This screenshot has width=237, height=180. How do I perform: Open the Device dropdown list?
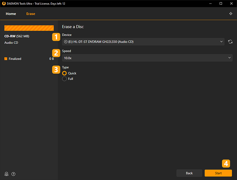(x=143, y=42)
